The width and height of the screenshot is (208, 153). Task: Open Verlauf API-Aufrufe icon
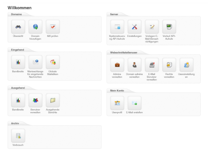[x=169, y=26]
